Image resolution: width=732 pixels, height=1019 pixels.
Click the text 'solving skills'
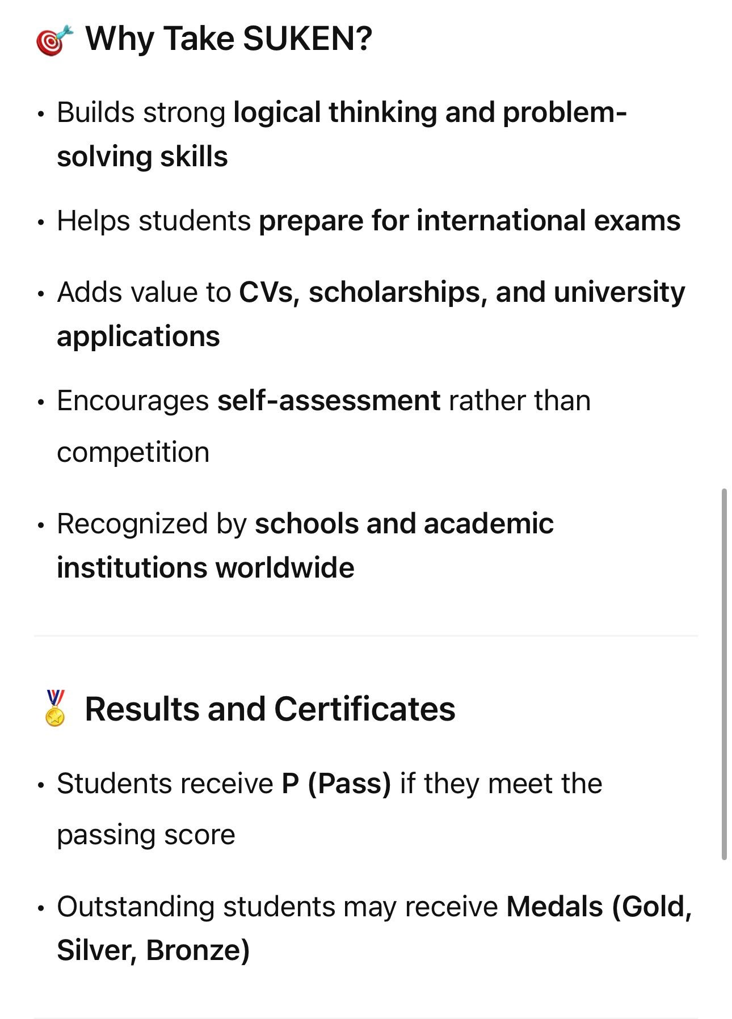tap(142, 157)
